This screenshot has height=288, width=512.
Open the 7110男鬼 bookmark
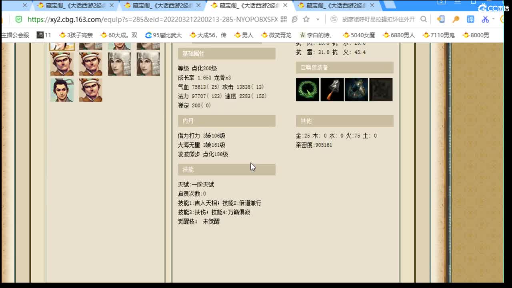(439, 35)
